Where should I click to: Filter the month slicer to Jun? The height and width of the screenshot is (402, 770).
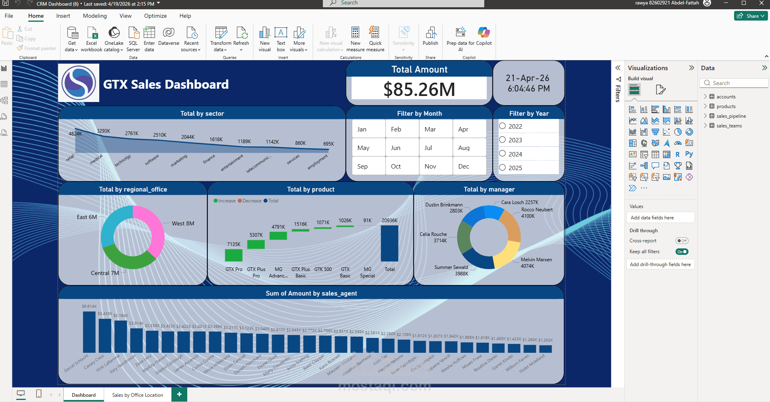point(402,148)
